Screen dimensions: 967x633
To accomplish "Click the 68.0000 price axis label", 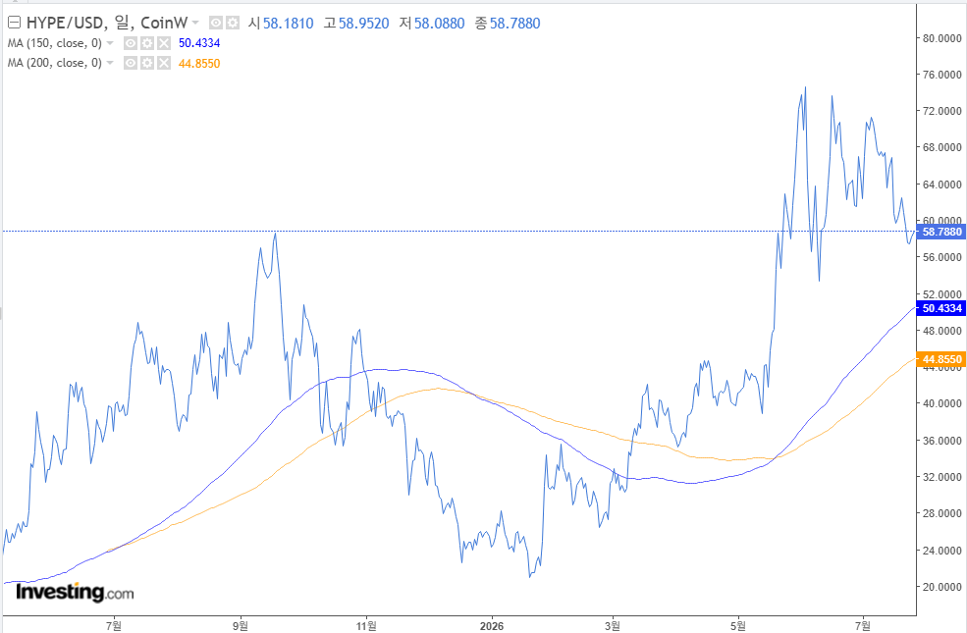I will pyautogui.click(x=941, y=147).
